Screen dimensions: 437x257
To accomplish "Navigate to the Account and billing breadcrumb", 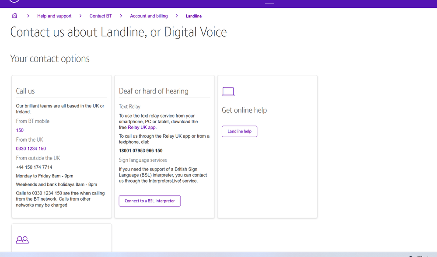I will (149, 16).
